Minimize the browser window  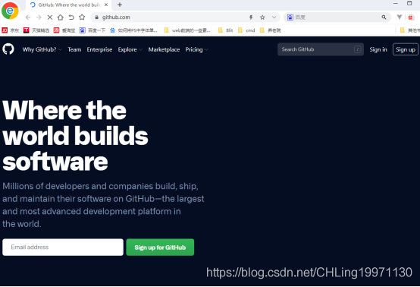396,4
